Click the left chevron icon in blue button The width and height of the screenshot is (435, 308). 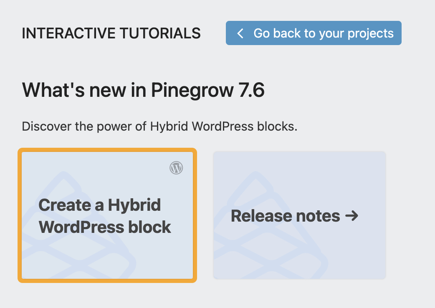pos(240,33)
